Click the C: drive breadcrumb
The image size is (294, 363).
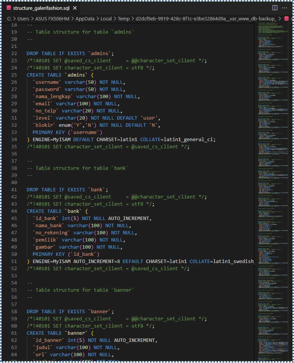point(9,18)
